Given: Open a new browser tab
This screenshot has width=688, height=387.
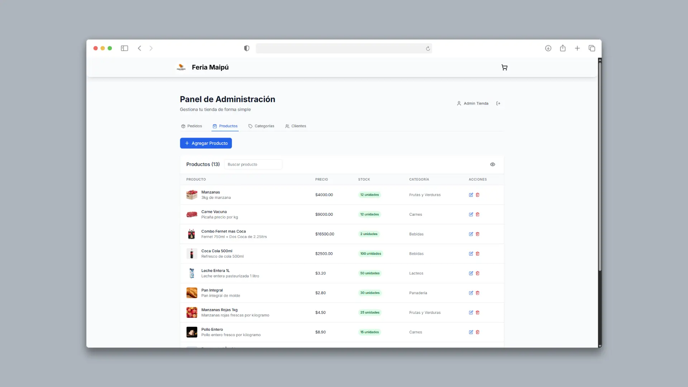Looking at the screenshot, I should tap(577, 48).
